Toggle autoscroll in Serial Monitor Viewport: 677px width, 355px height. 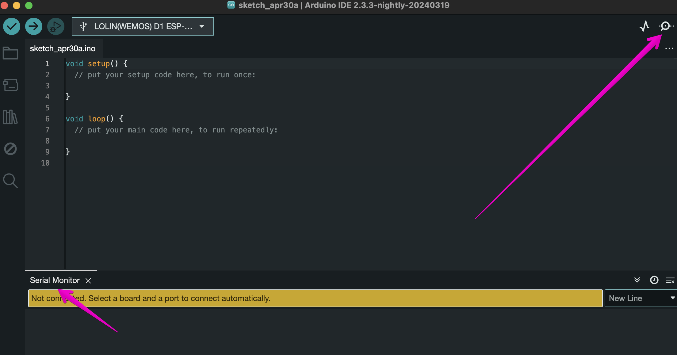click(x=637, y=280)
